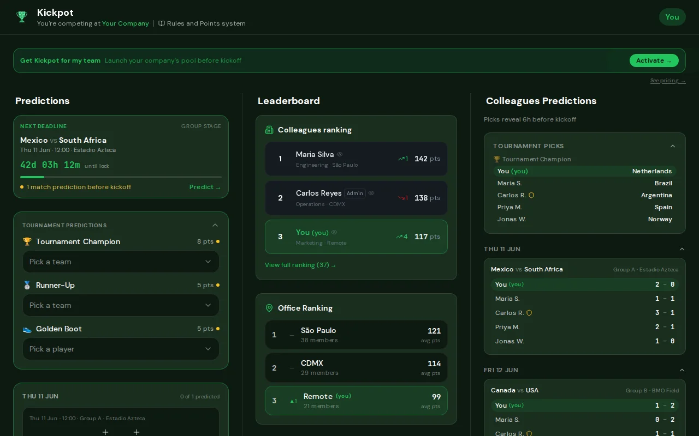The height and width of the screenshot is (436, 699).
Task: Toggle the eye icon beside You in ranking
Action: click(334, 232)
